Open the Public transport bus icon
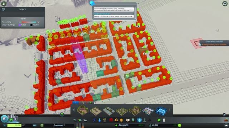229x128 pixels. [133, 120]
